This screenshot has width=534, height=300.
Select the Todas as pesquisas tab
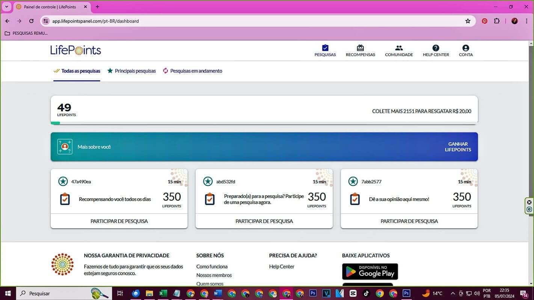pos(77,71)
